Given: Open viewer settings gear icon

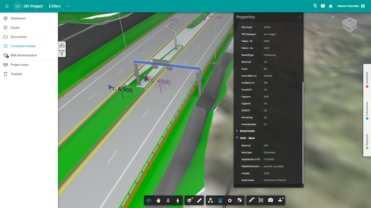Looking at the screenshot, I should (230, 200).
